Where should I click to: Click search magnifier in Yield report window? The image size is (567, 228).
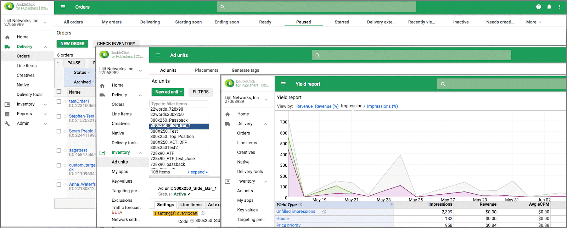tap(443, 84)
